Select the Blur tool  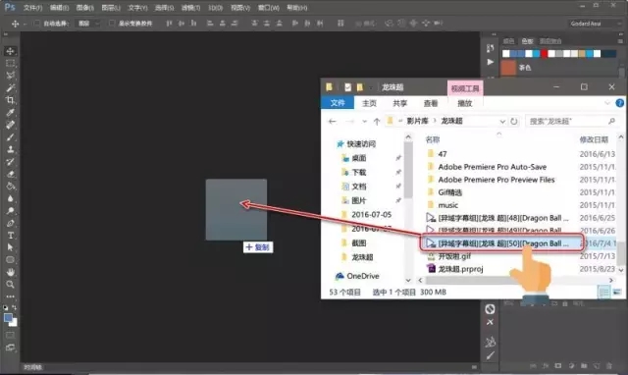tap(11, 198)
